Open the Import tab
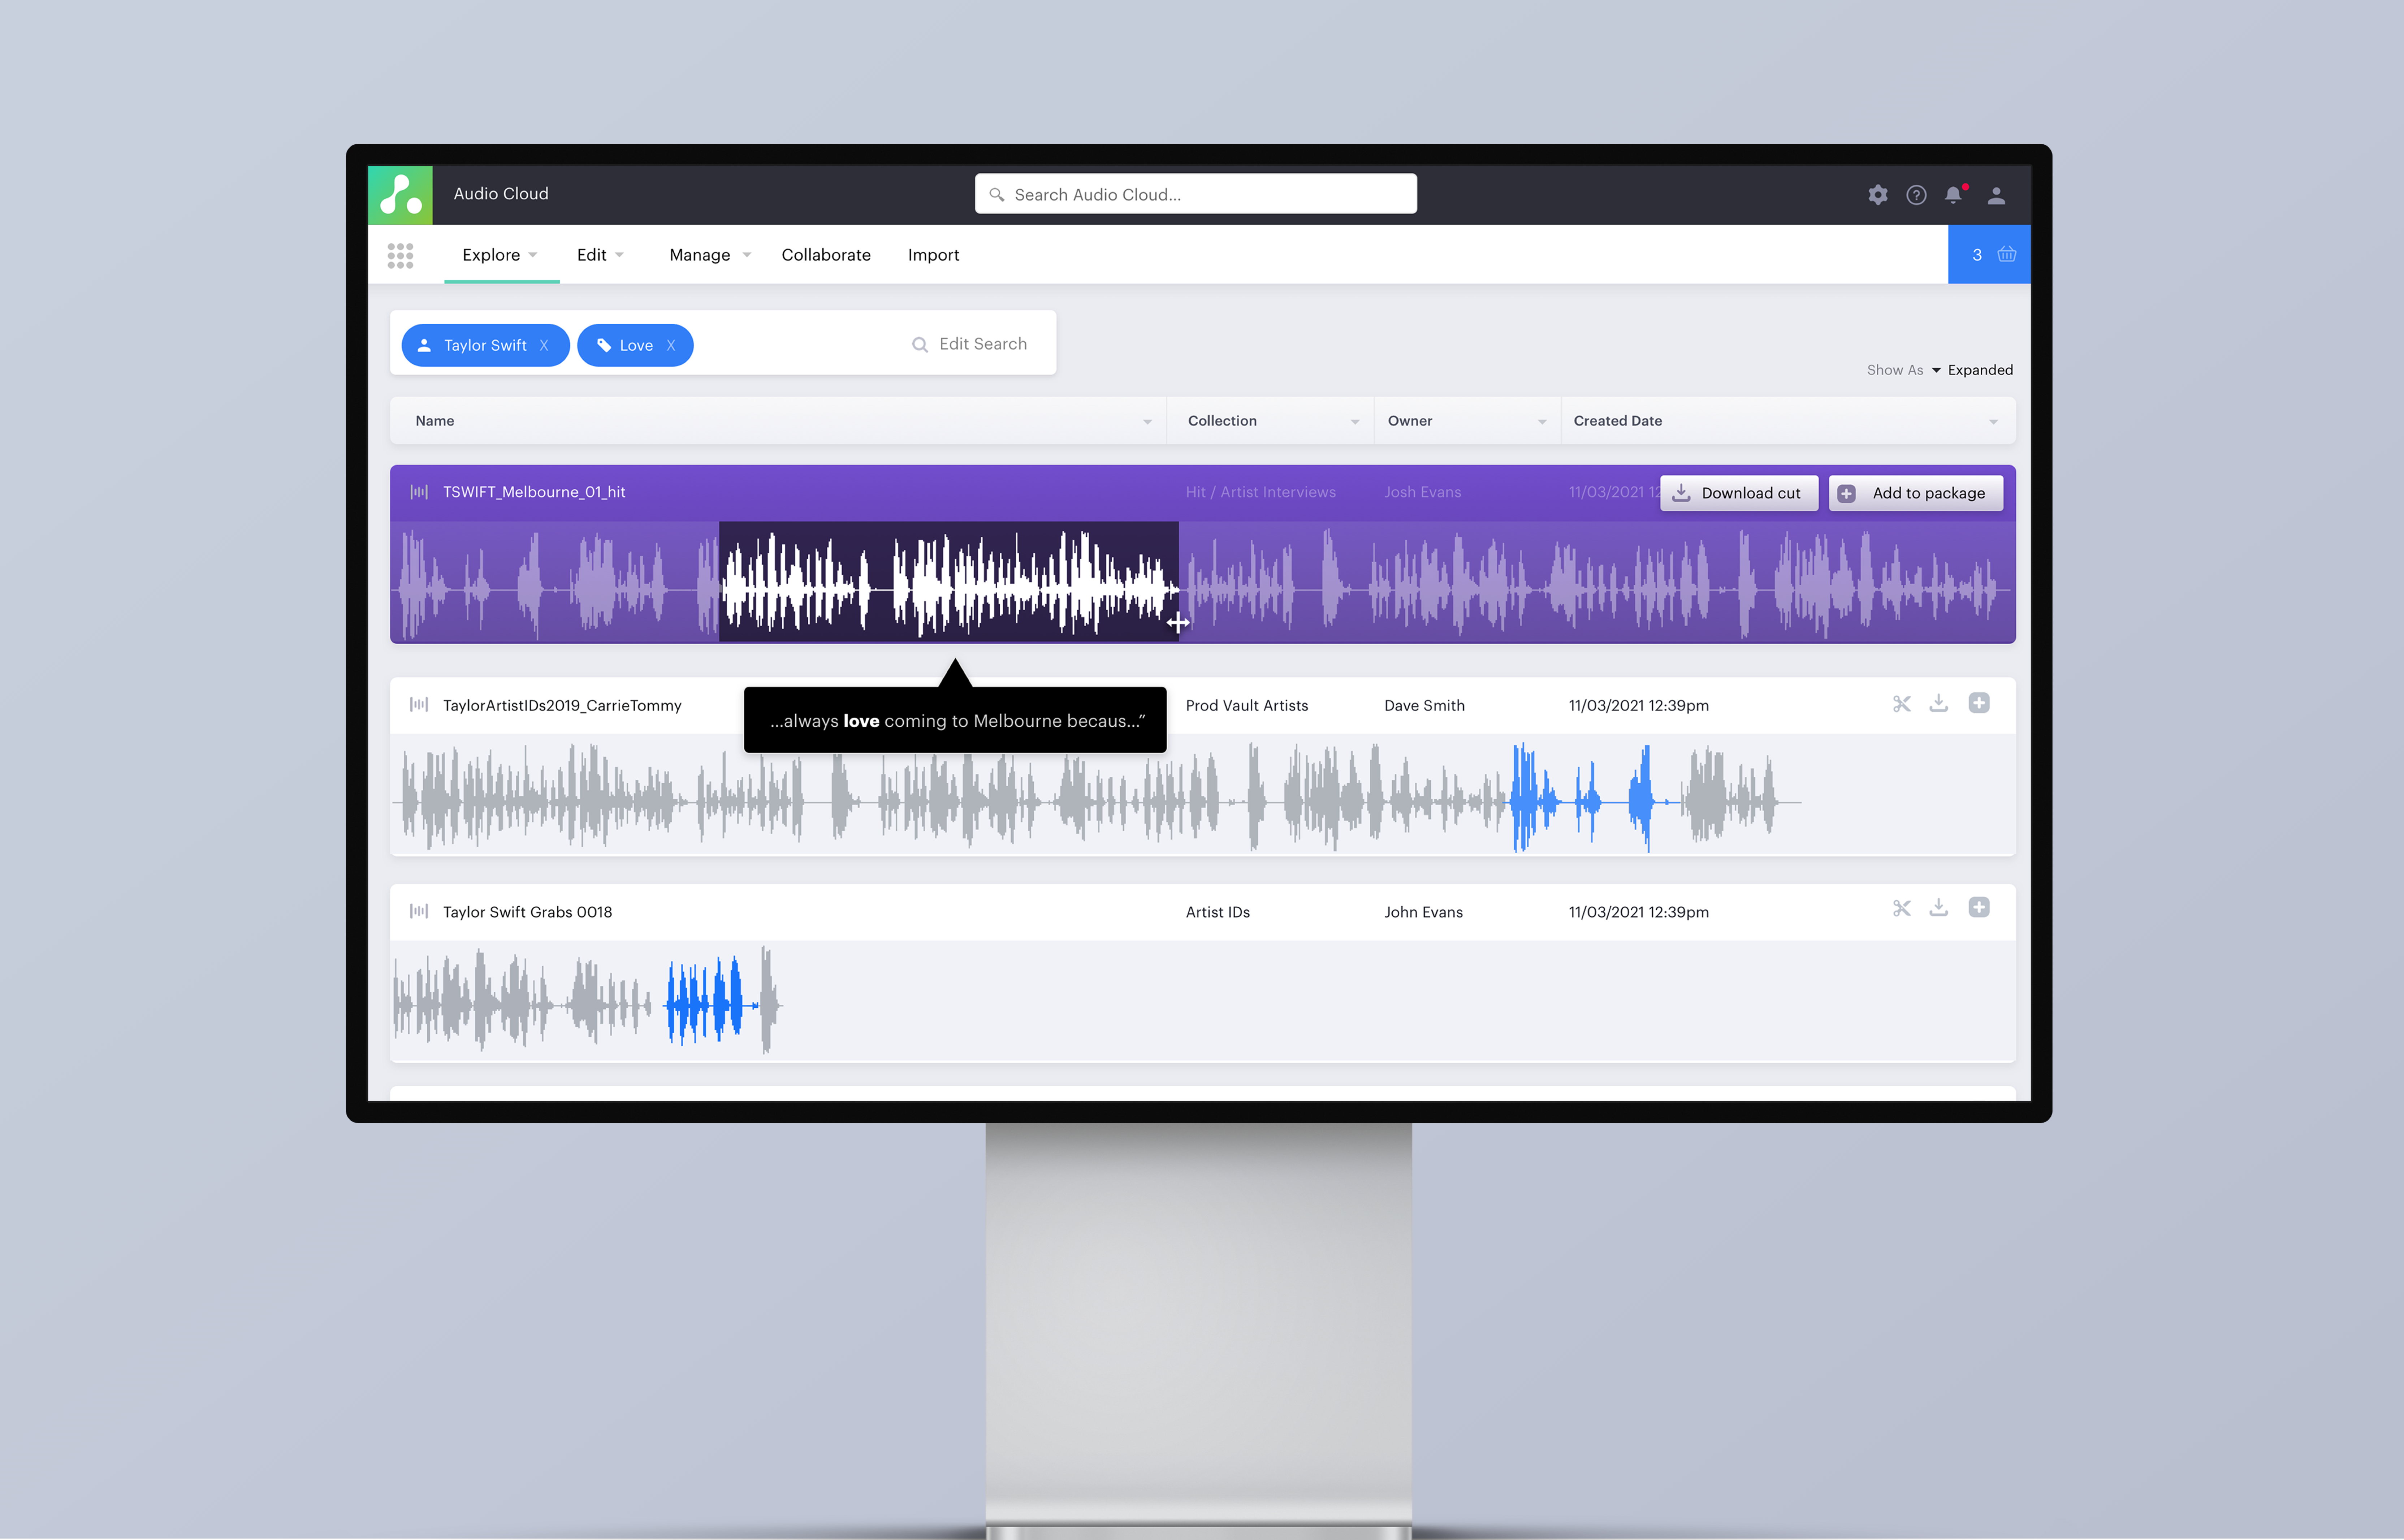Screen dimensions: 2404x1540 click(933, 255)
